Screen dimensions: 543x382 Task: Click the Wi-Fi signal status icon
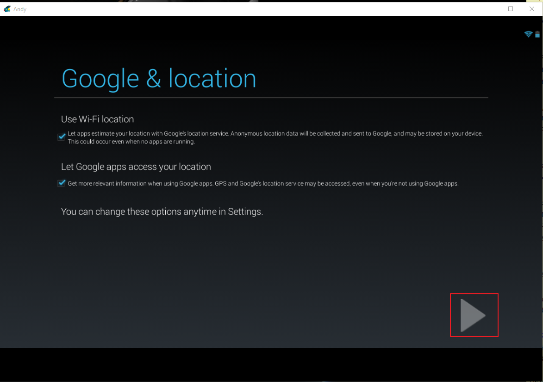click(528, 34)
